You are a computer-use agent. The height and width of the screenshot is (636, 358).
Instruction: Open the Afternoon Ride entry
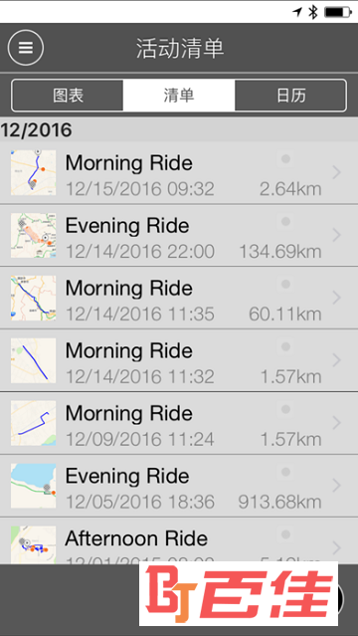click(x=179, y=540)
